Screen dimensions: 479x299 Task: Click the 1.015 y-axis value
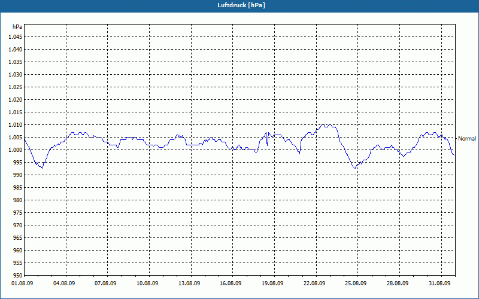(x=16, y=112)
